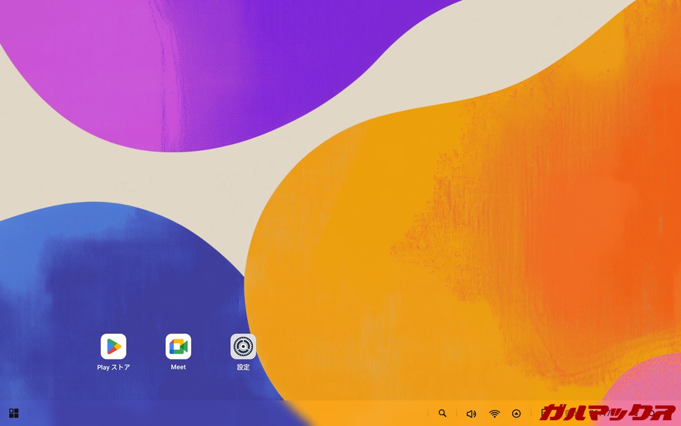The height and width of the screenshot is (426, 681).
Task: Click the "Meet" text label
Action: click(x=178, y=367)
